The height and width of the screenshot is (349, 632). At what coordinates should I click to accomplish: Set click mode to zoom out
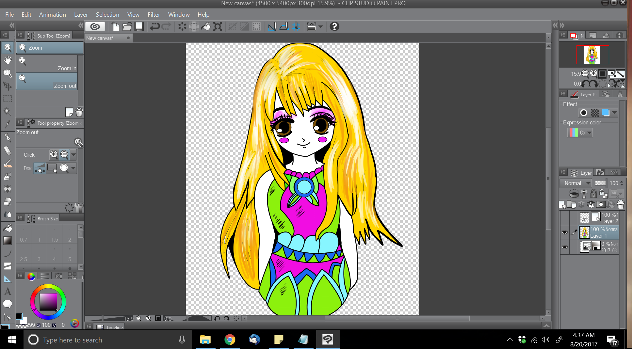[x=64, y=154]
